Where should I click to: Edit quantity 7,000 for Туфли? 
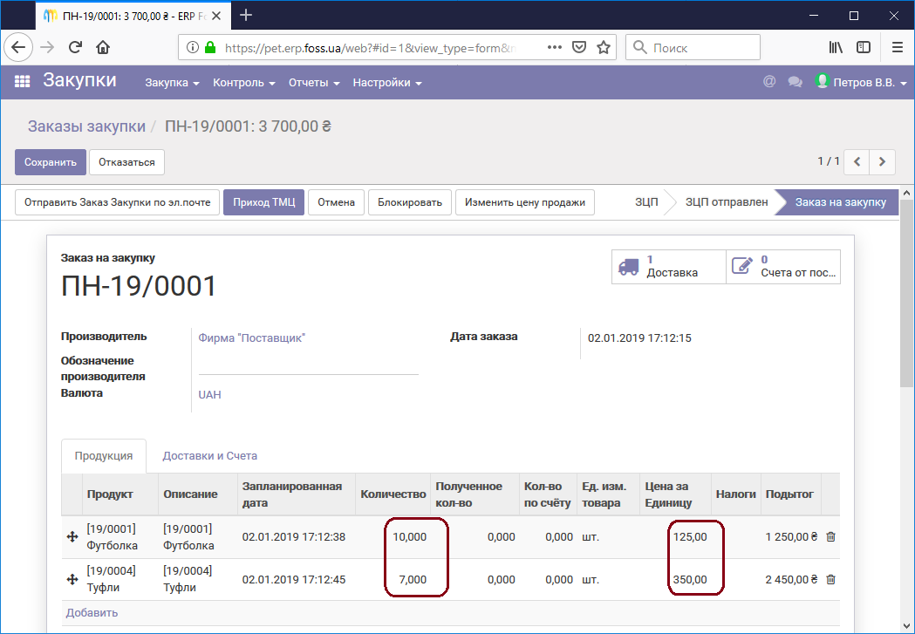(x=413, y=579)
